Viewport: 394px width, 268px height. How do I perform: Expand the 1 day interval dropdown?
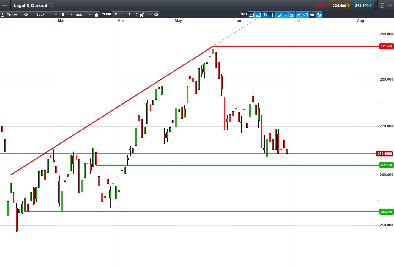[x=46, y=14]
